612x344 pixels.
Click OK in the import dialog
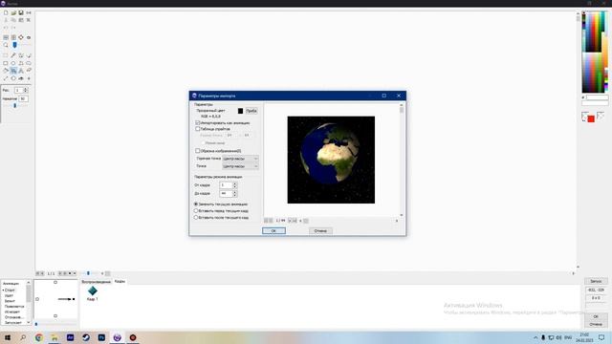[273, 231]
